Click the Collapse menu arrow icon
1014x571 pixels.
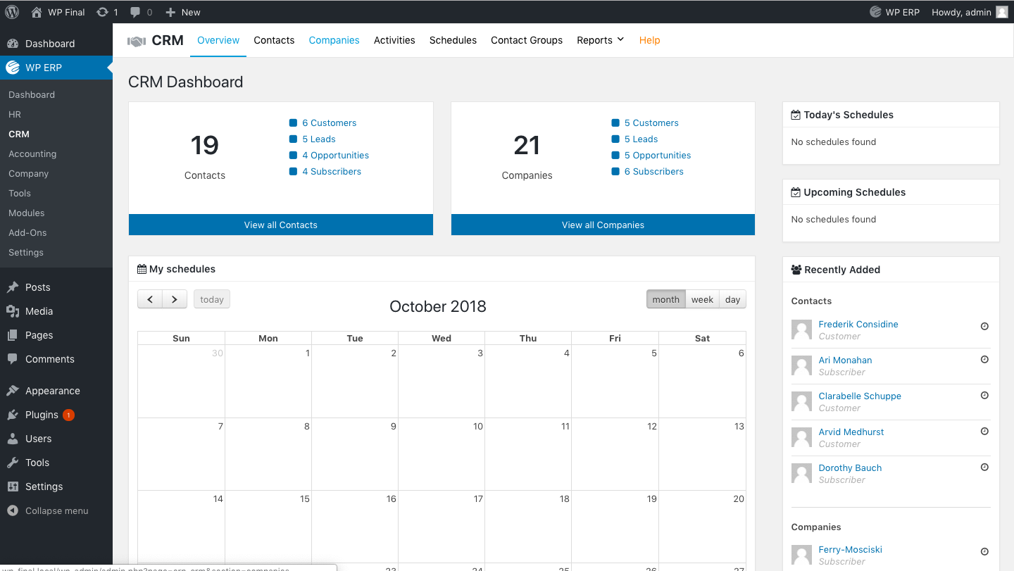point(13,510)
